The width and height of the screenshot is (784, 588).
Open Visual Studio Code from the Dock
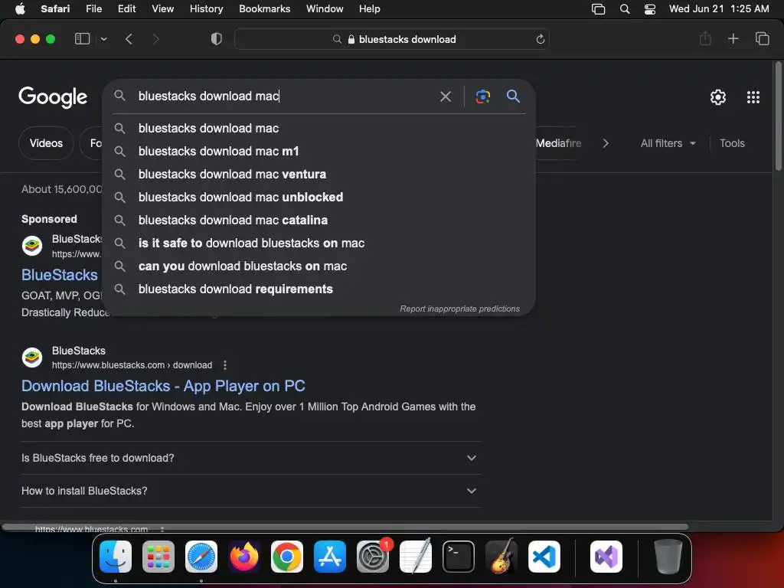[544, 556]
